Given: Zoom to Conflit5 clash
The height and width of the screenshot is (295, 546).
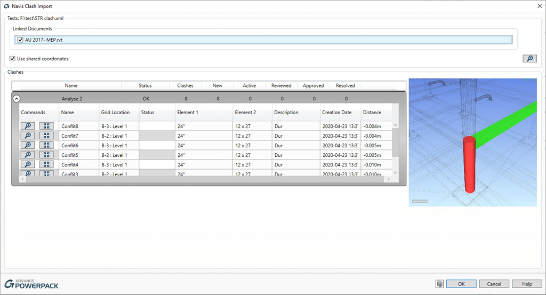Looking at the screenshot, I should 28,155.
